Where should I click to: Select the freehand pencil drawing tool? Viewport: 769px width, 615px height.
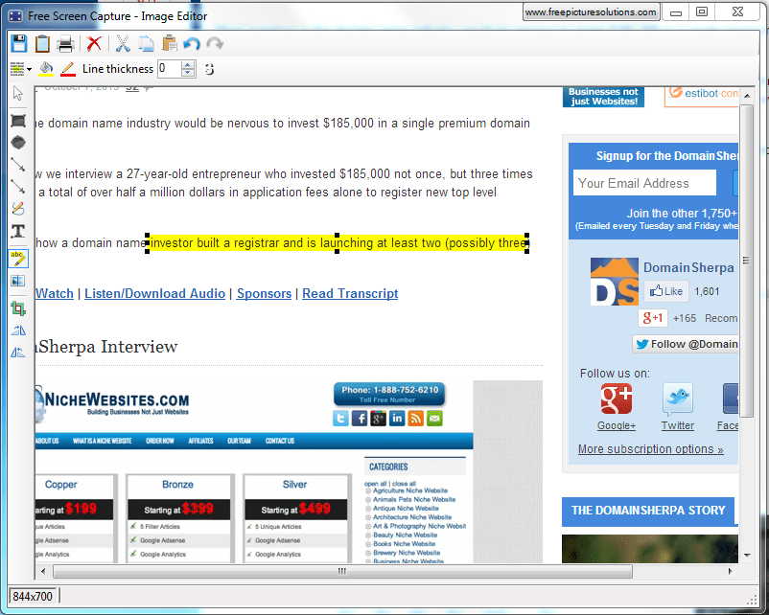(x=18, y=209)
